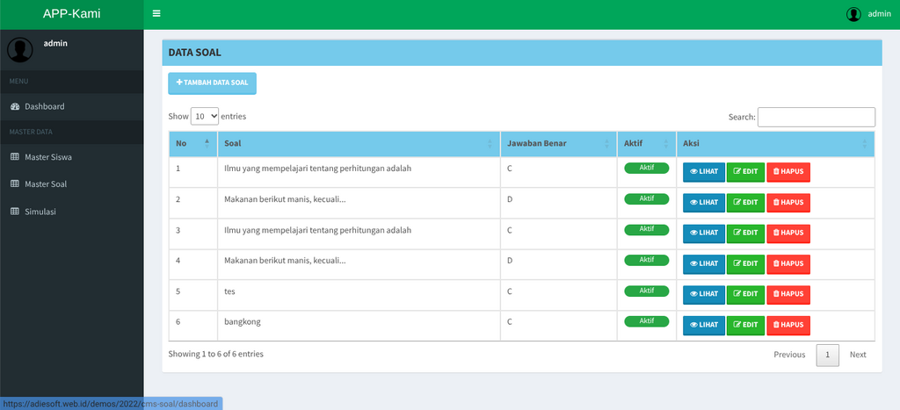Go to Master Soal in sidebar
Viewport: 900px width, 410px height.
pos(46,184)
